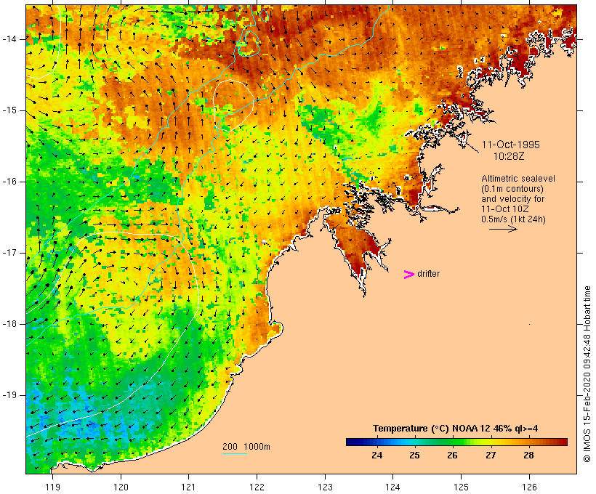Click the velocity scale reference arrow
The height and width of the screenshot is (494, 596).
pos(503,229)
